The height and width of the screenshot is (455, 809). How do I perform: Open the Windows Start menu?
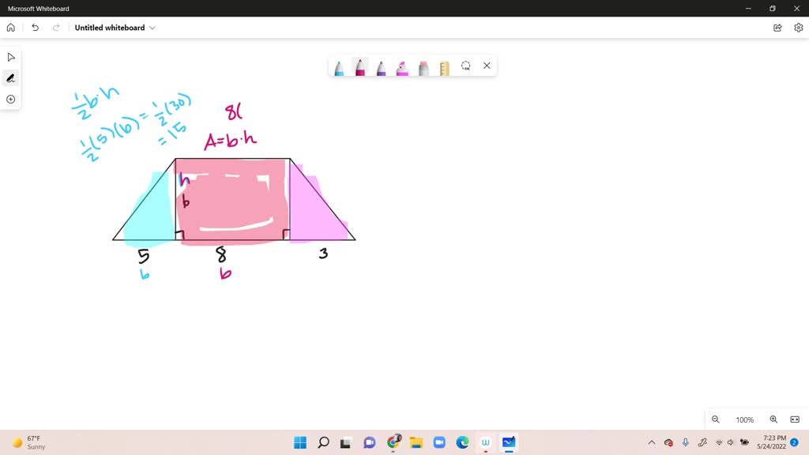pyautogui.click(x=299, y=442)
